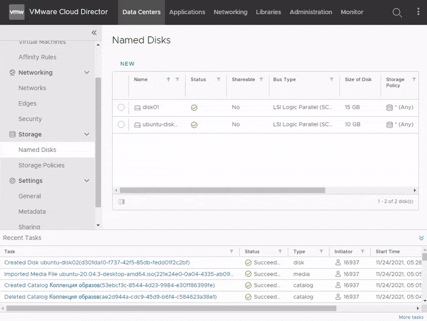Viewport: 427px width, 321px height.
Task: Filter Recent Tasks by Task column
Action: coord(232,252)
